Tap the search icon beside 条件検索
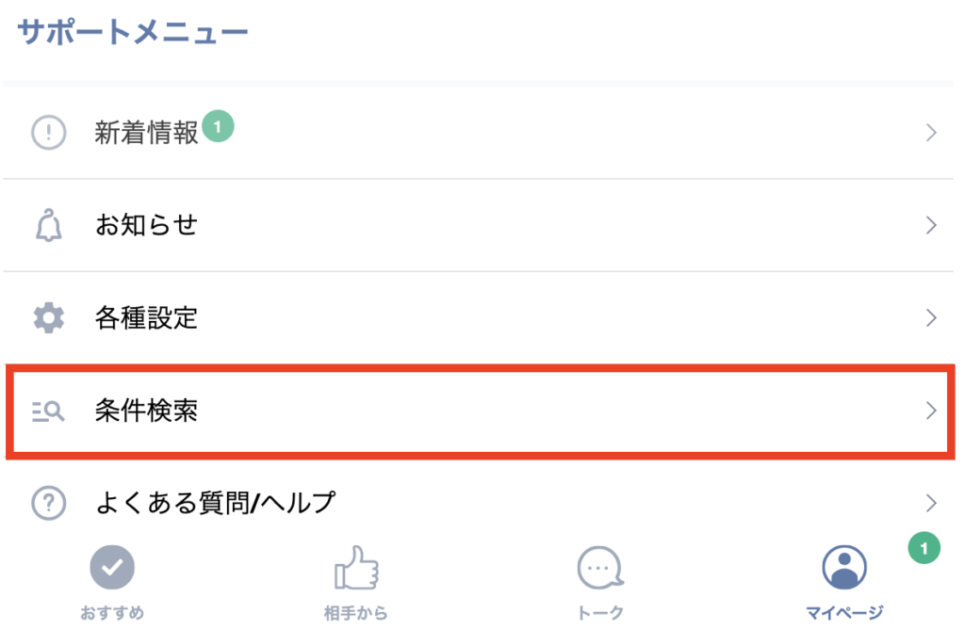Image resolution: width=965 pixels, height=629 pixels. click(x=49, y=411)
